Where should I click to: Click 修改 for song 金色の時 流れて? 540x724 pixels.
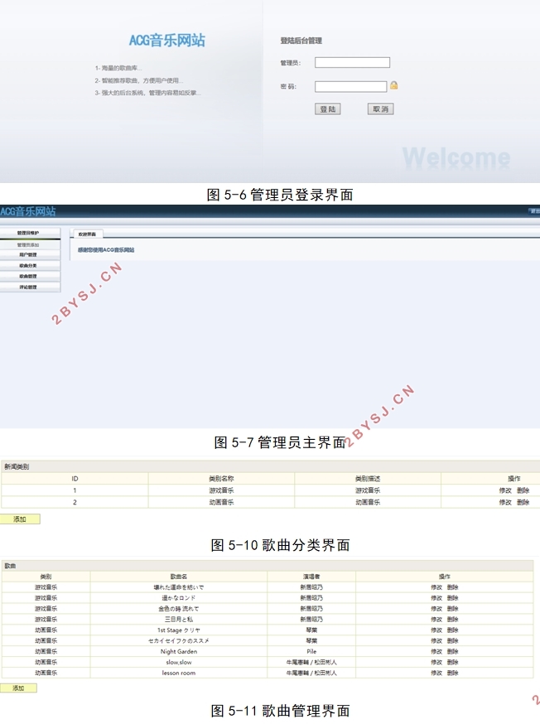pos(436,609)
